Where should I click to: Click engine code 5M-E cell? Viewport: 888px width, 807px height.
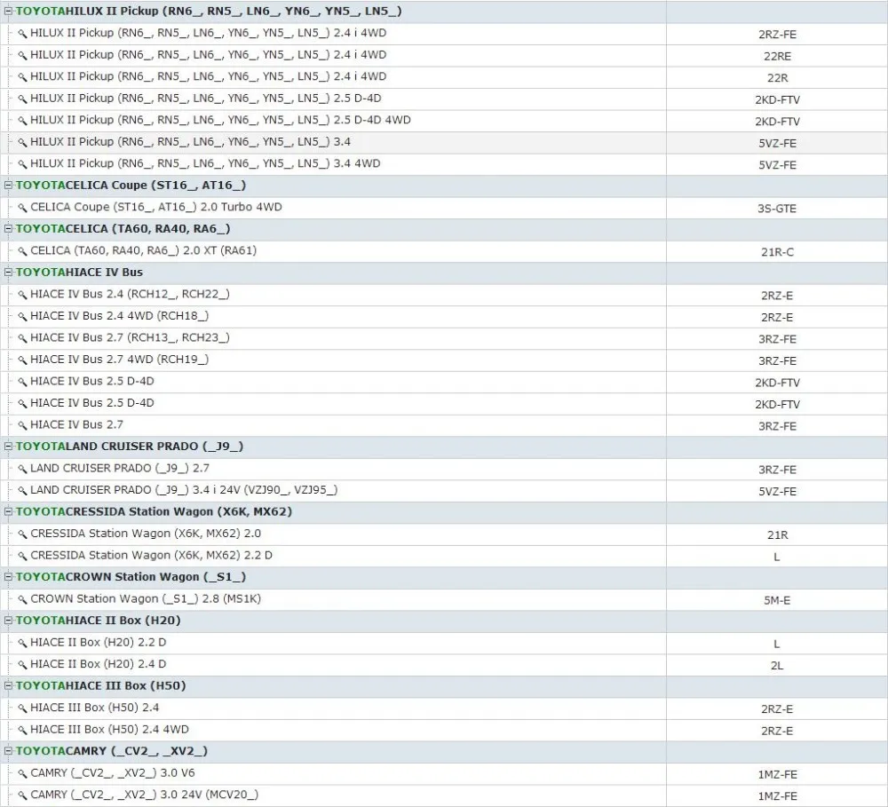[x=777, y=600]
